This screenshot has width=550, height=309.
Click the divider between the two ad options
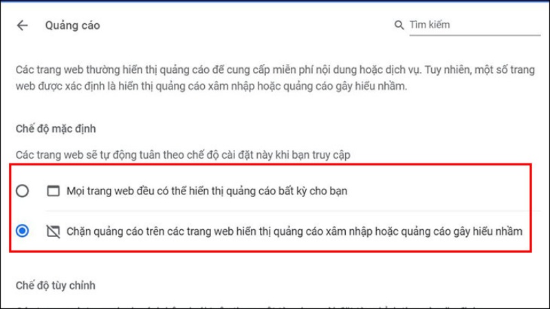point(287,211)
